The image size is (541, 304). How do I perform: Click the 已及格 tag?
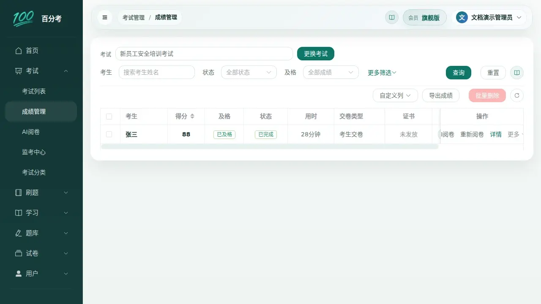tap(224, 134)
